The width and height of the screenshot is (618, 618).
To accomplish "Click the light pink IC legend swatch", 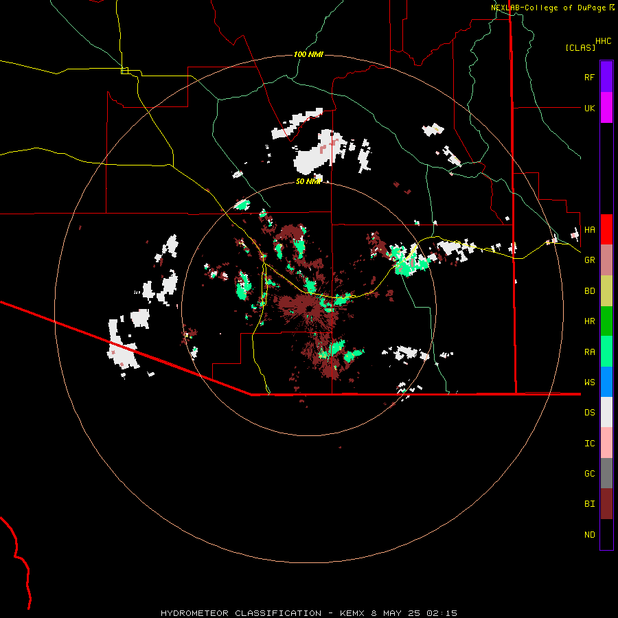I will (606, 443).
